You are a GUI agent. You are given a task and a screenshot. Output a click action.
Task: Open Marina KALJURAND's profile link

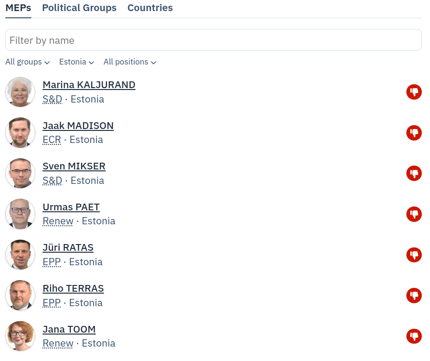pyautogui.click(x=89, y=85)
